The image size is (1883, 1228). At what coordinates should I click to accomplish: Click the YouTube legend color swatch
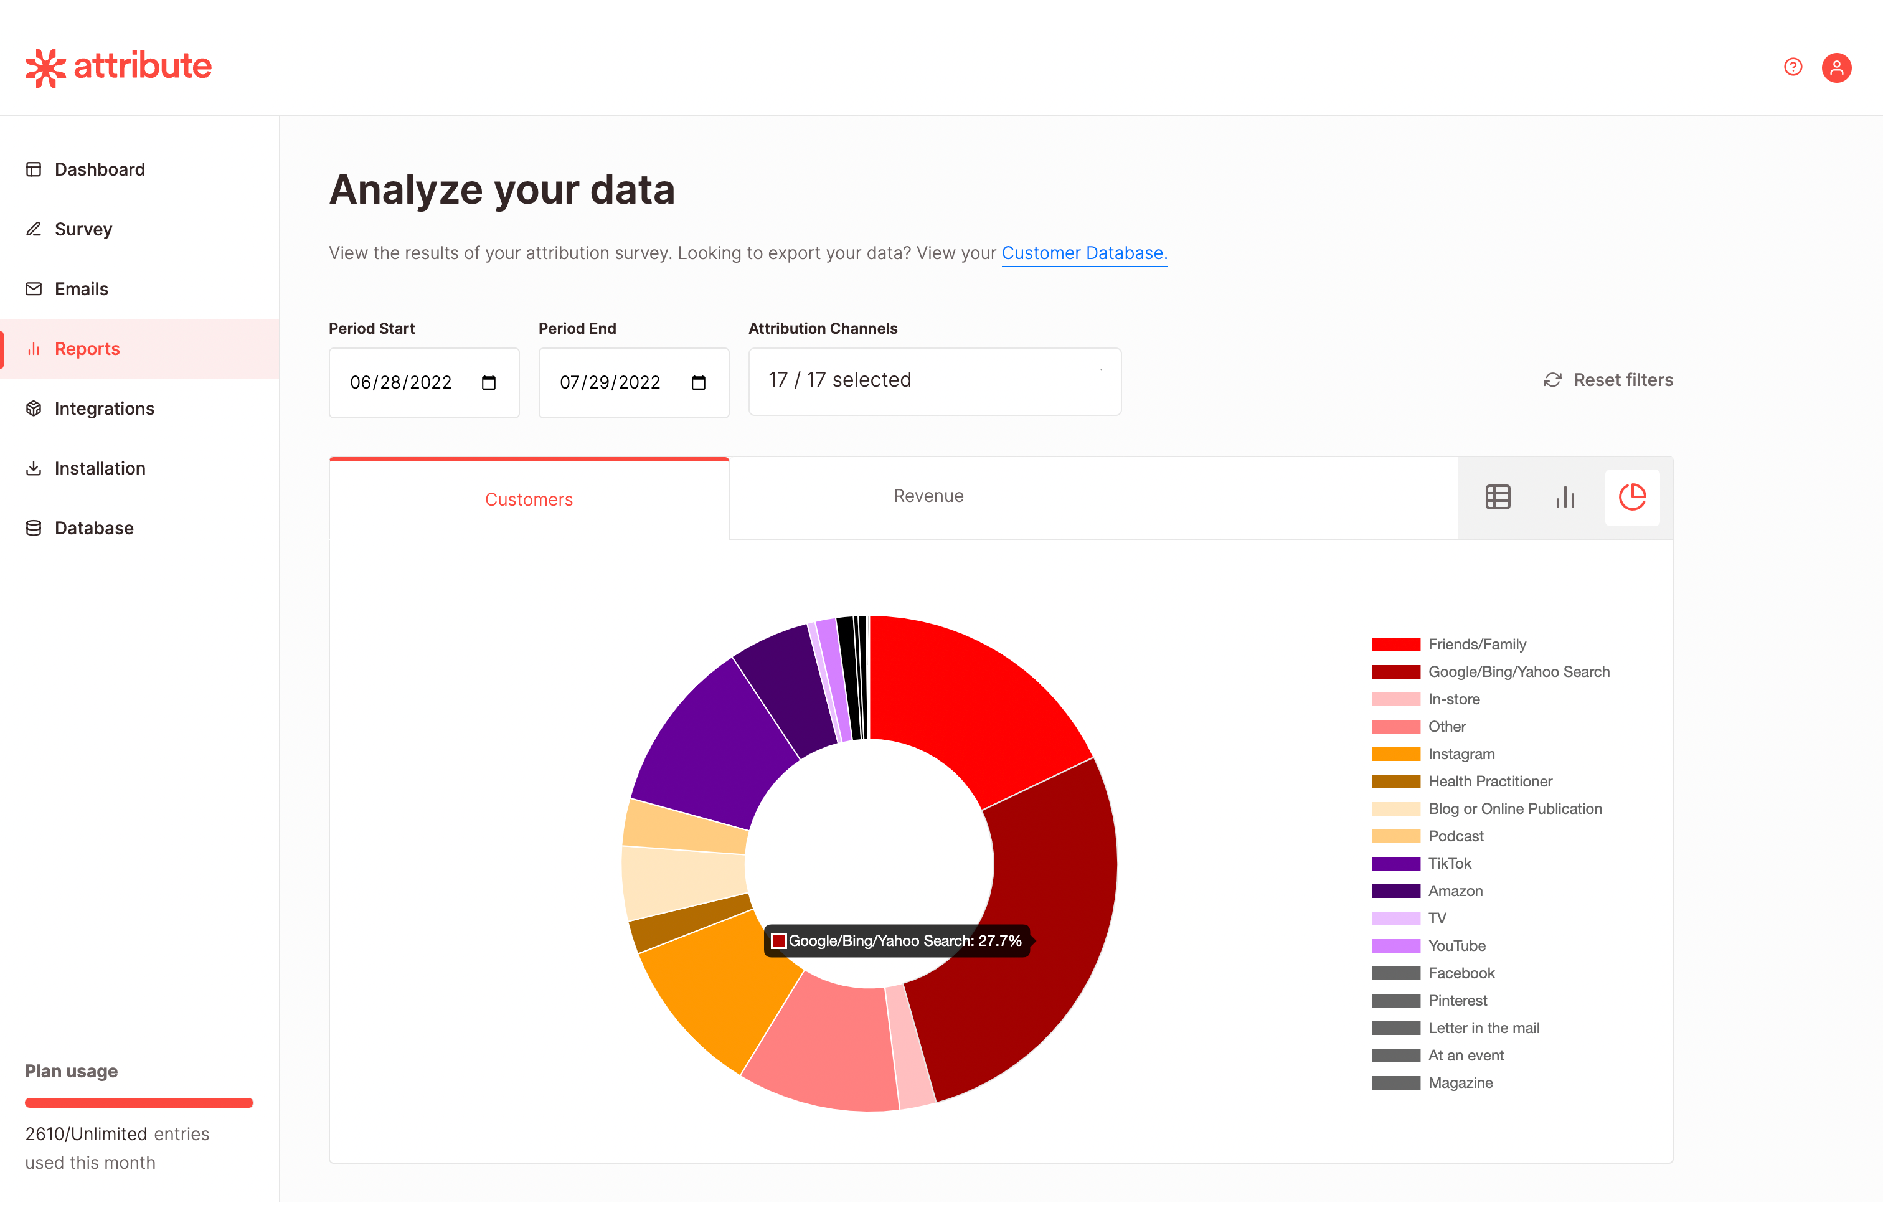[1395, 945]
